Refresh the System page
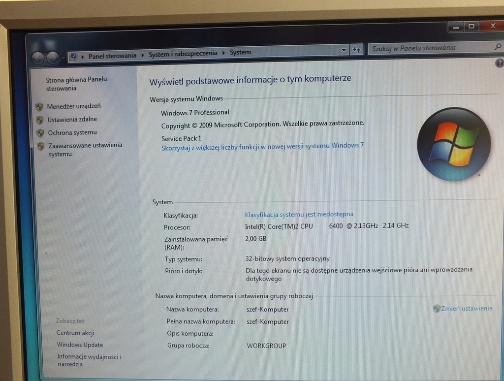 [x=356, y=50]
